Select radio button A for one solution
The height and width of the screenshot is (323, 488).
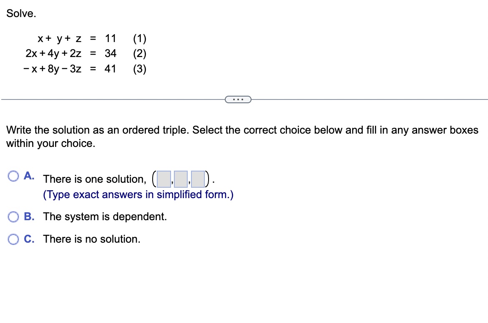pos(14,176)
